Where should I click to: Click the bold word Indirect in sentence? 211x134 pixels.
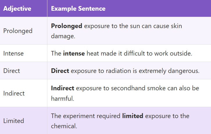point(62,88)
